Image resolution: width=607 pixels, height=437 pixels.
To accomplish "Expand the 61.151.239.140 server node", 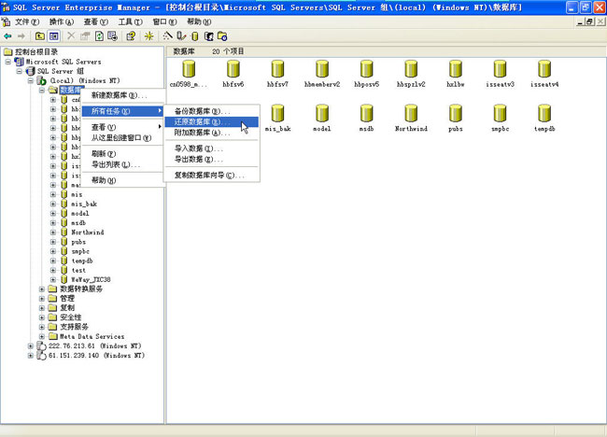I will tap(30, 356).
